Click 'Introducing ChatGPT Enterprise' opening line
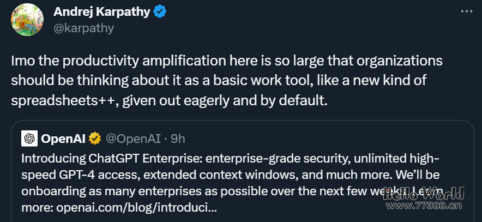Viewport: 482px width, 222px height. point(112,159)
